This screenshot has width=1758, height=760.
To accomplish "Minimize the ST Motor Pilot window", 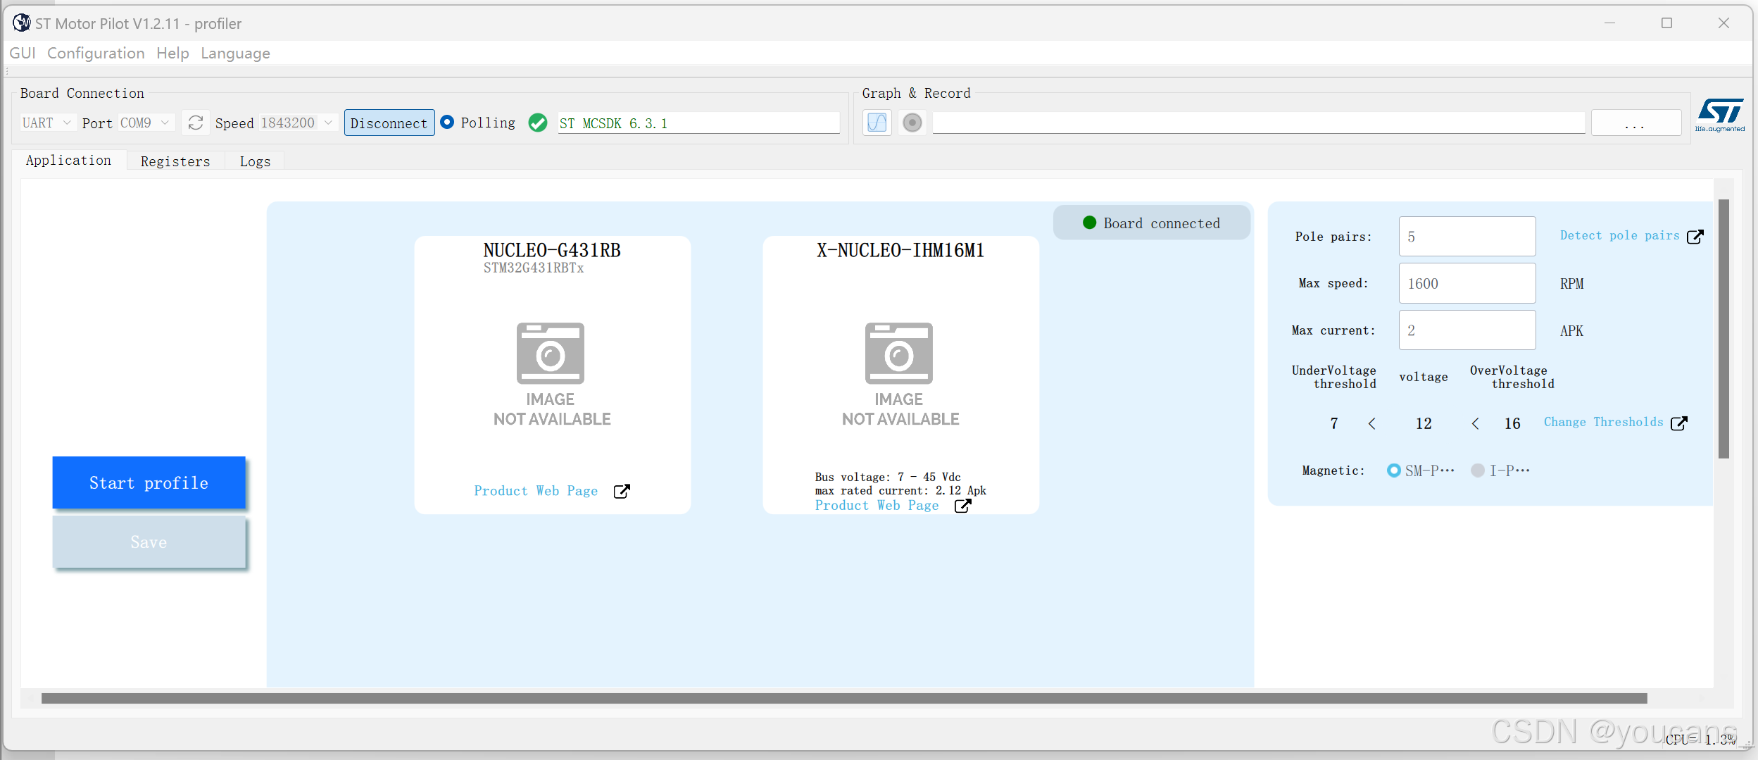I will (x=1609, y=23).
